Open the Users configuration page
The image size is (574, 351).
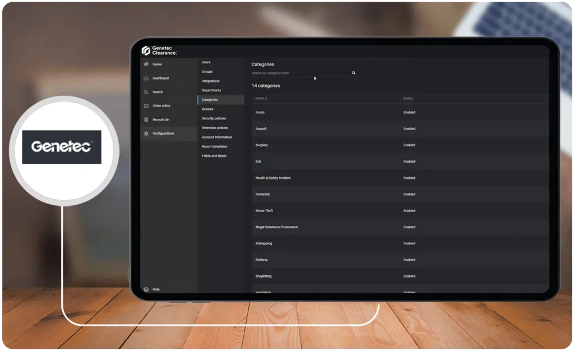(x=206, y=62)
